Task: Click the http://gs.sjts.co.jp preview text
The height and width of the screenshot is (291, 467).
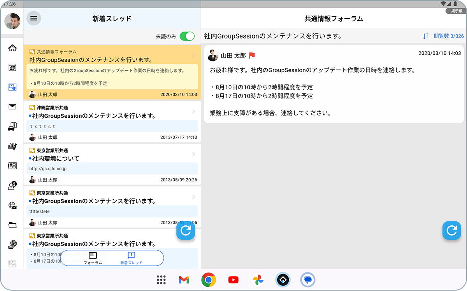Action: pos(48,169)
